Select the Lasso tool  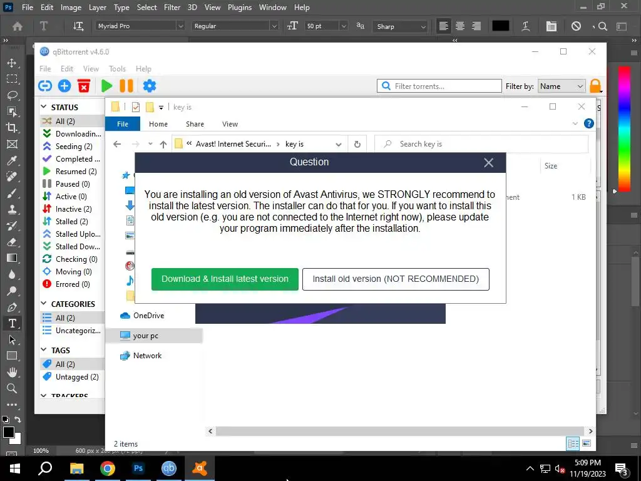(x=12, y=95)
